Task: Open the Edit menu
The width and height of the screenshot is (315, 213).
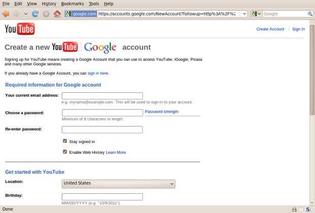Action: point(18,4)
